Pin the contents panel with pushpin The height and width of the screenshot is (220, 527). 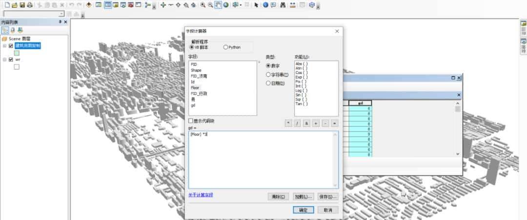coord(60,22)
